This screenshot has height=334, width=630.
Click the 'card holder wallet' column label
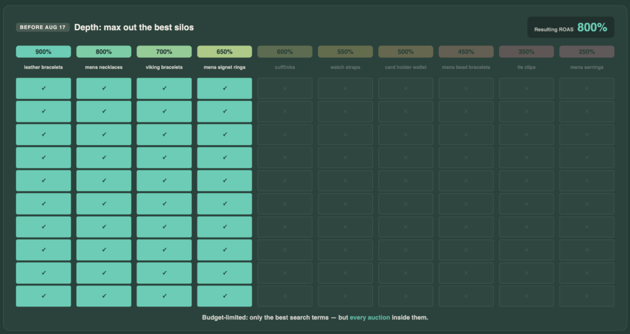(x=406, y=67)
